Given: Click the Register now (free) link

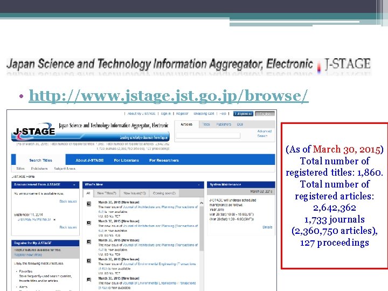Looking at the screenshot, I should point(28,254).
